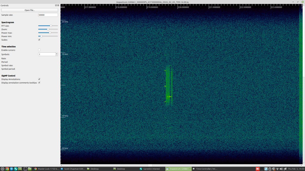Click the Open file... button
This screenshot has width=305, height=171.
(30, 10)
